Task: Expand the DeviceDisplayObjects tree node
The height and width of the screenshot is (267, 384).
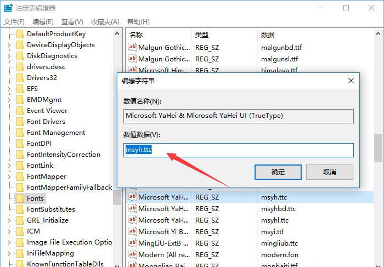Action: tap(9, 45)
